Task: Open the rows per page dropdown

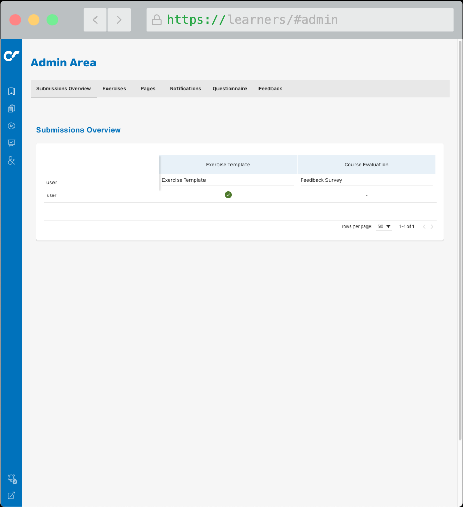Action: pyautogui.click(x=384, y=226)
